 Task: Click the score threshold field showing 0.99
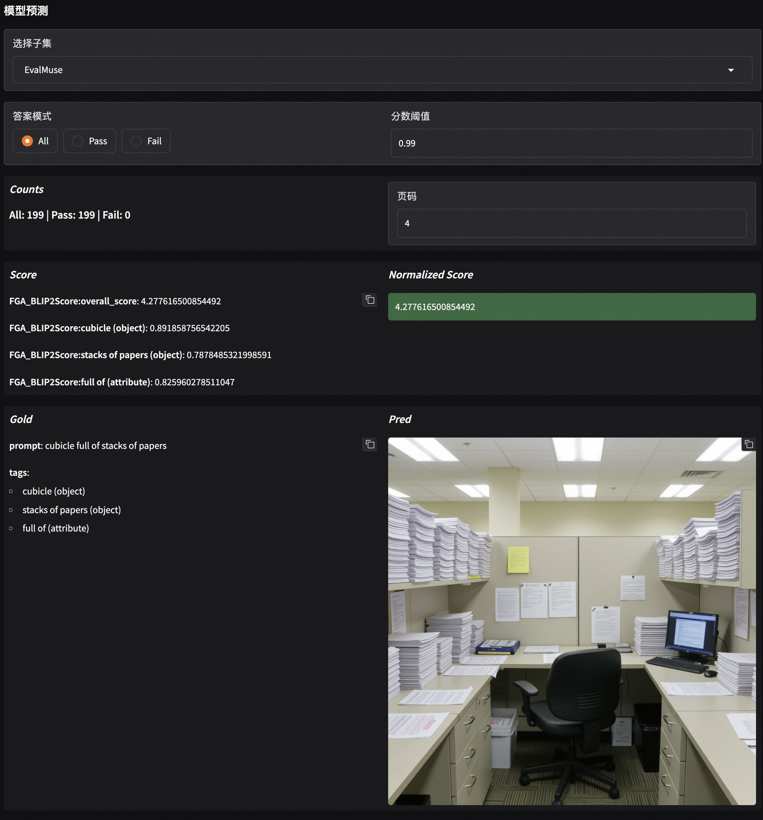coord(571,143)
